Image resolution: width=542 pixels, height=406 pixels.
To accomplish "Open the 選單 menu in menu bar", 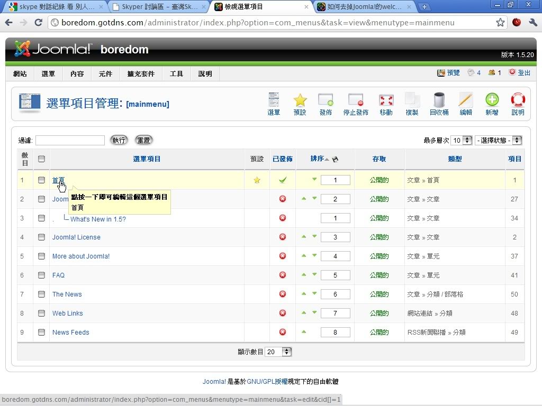I will [48, 73].
